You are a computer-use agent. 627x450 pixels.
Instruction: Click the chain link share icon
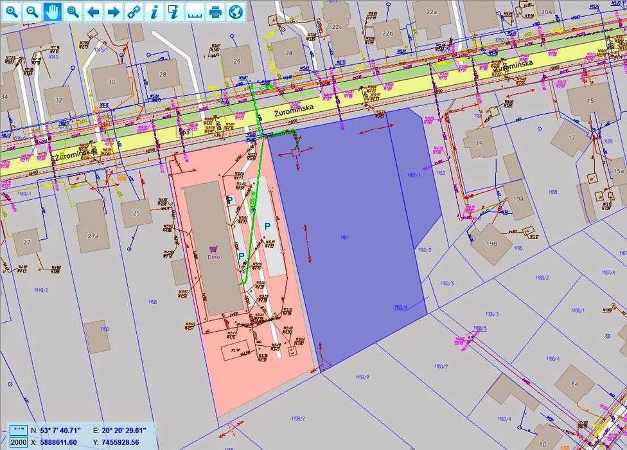[x=134, y=12]
